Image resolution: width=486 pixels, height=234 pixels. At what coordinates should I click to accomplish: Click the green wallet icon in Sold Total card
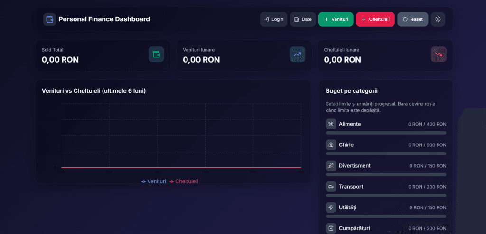click(x=156, y=54)
